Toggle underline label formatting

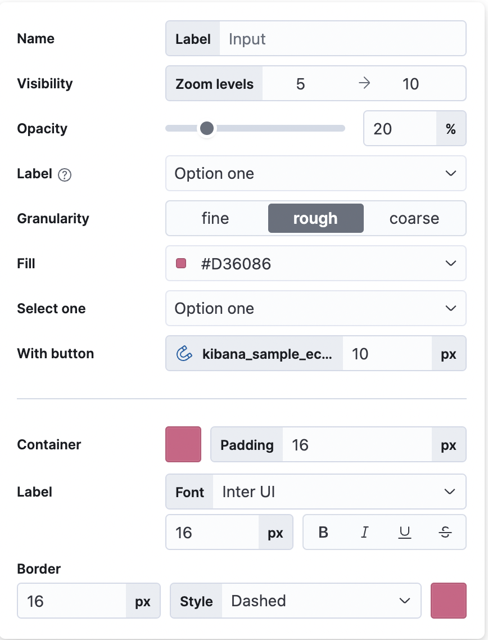click(405, 532)
